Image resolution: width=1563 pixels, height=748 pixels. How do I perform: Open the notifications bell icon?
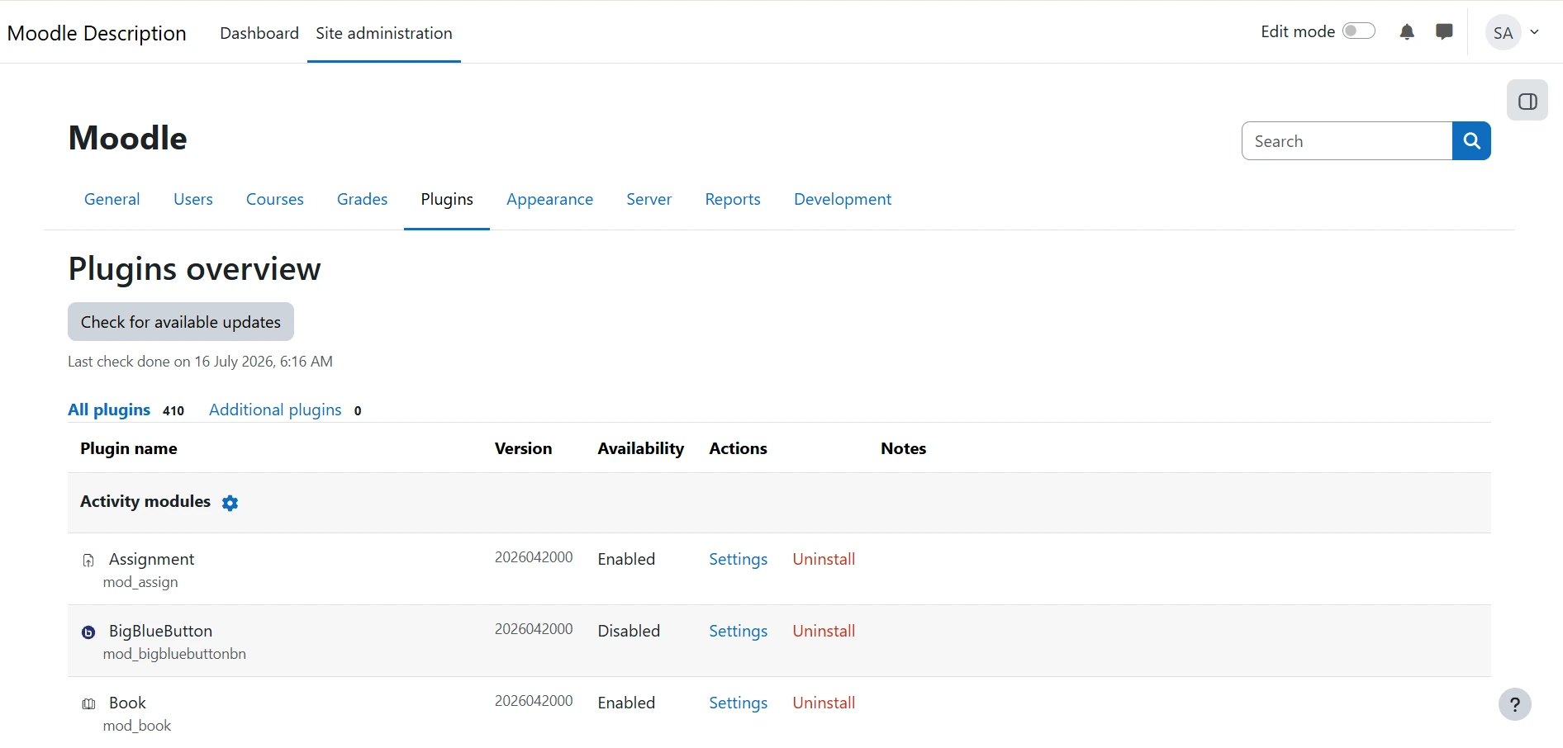1407,32
